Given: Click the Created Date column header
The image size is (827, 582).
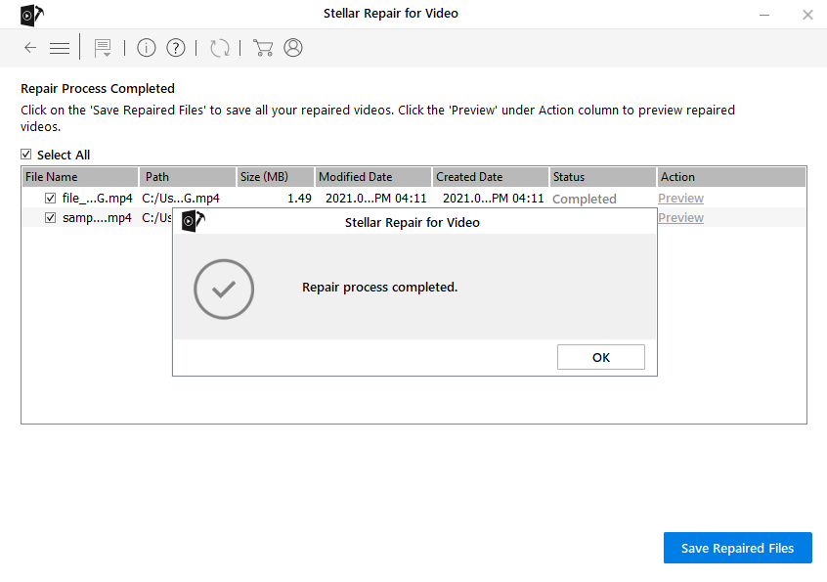Looking at the screenshot, I should pos(490,177).
